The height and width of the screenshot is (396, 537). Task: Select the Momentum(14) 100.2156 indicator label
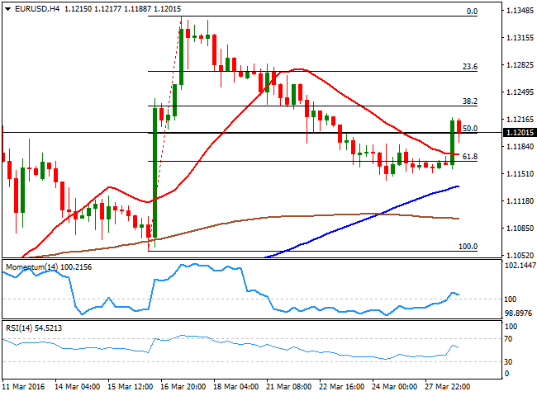(49, 267)
